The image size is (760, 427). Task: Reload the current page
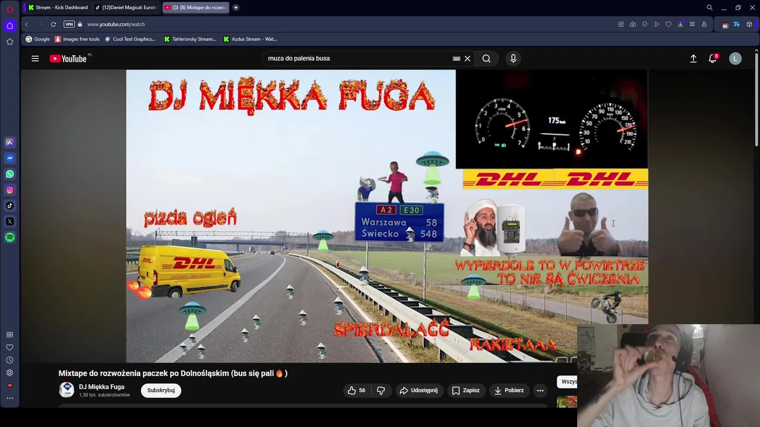(x=53, y=24)
